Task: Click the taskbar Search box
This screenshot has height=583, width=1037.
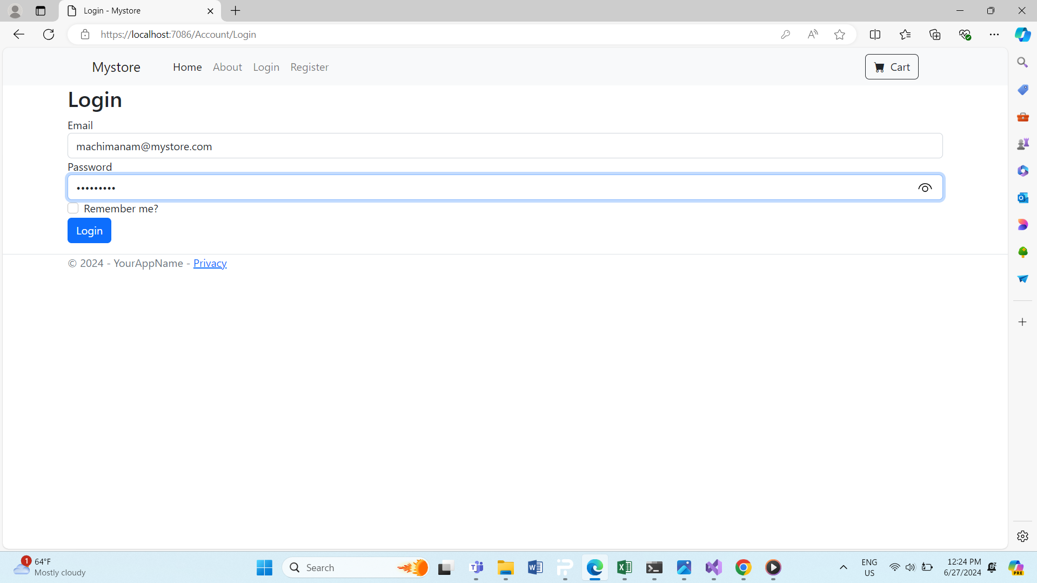Action: point(356,567)
